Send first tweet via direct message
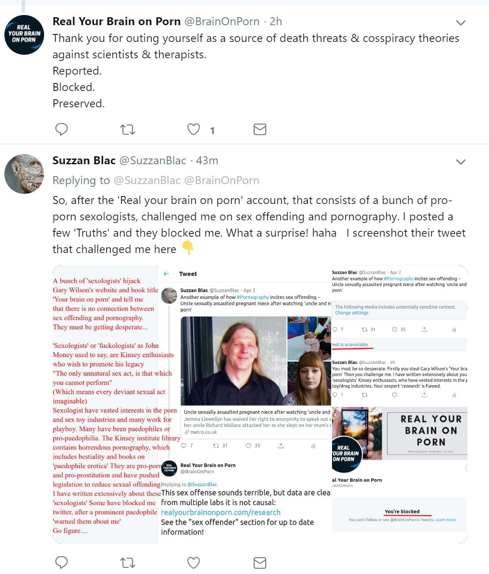 click(260, 129)
